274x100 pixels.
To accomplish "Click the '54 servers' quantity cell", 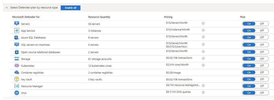I will 94,24.
